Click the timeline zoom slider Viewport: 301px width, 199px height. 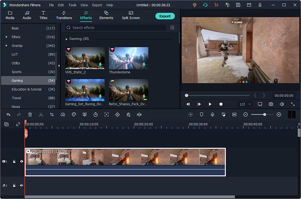(265, 115)
